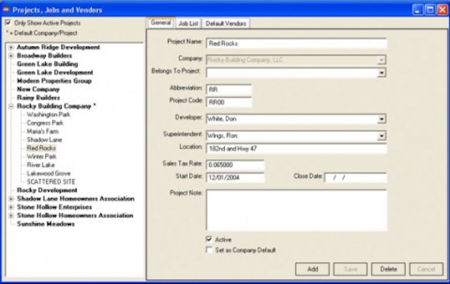The width and height of the screenshot is (450, 284).
Task: Select Congress Park project
Action: (45, 123)
